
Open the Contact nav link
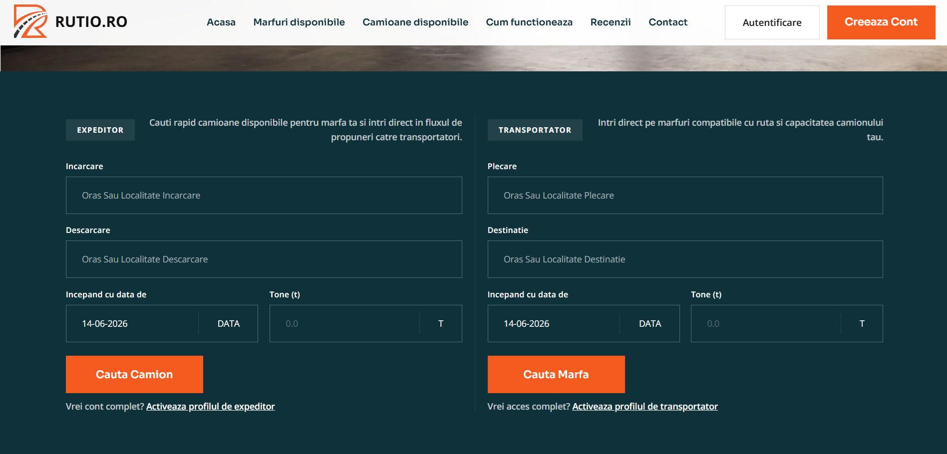[x=668, y=22]
